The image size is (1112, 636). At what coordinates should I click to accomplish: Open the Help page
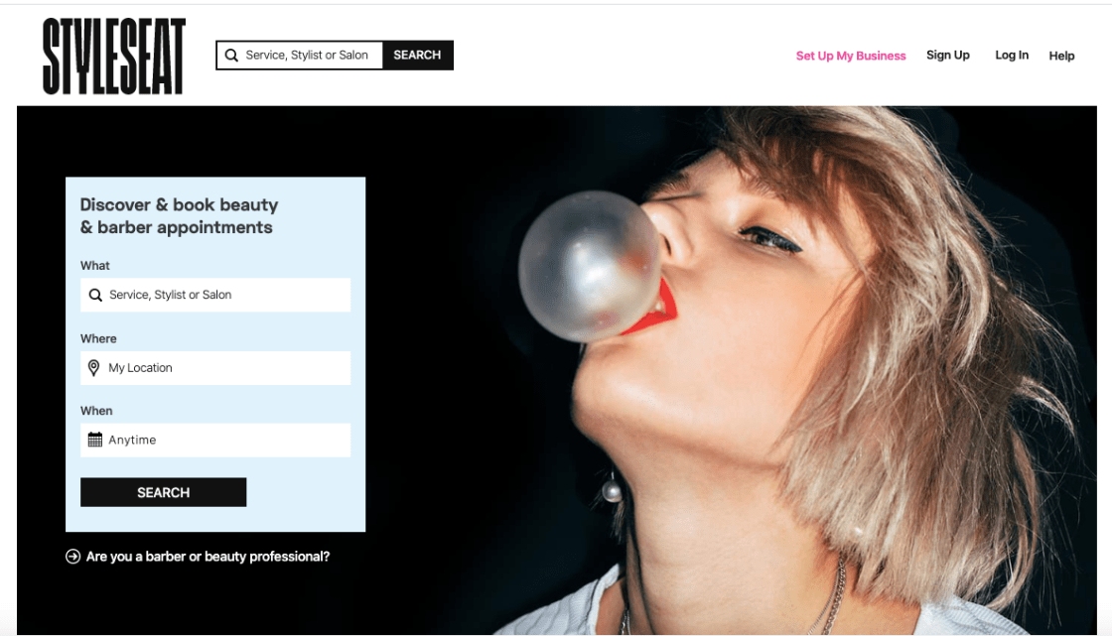[x=1061, y=56]
